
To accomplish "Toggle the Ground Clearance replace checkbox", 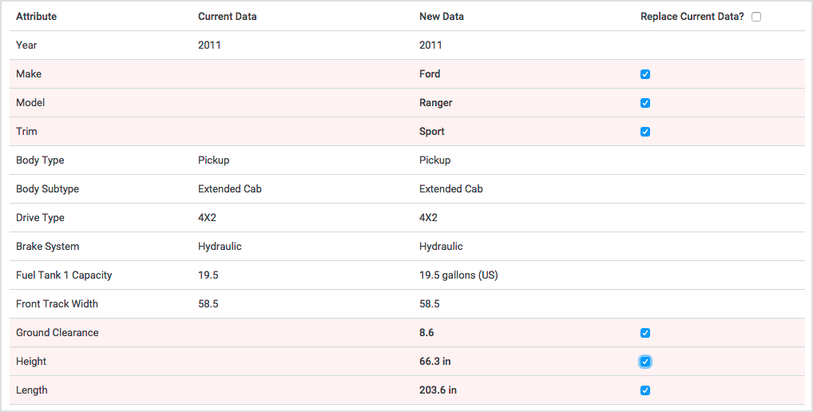I will (645, 333).
